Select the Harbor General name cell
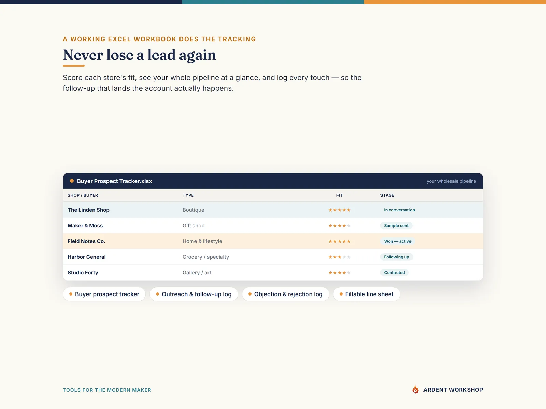Viewport: 546px width, 409px height. click(87, 257)
